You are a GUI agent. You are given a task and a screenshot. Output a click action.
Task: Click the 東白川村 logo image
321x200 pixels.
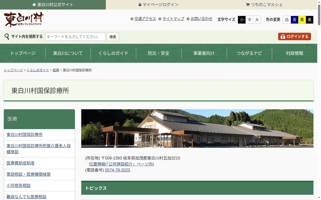[24, 19]
